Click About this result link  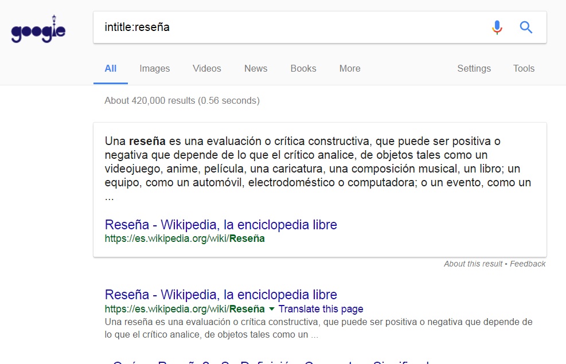click(x=473, y=264)
